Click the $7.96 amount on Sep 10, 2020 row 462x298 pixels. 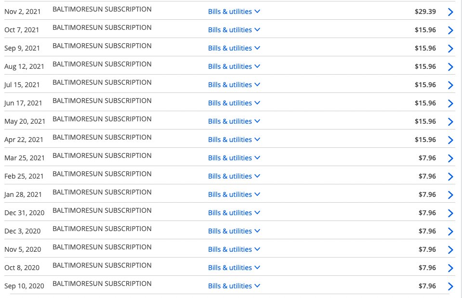point(427,285)
